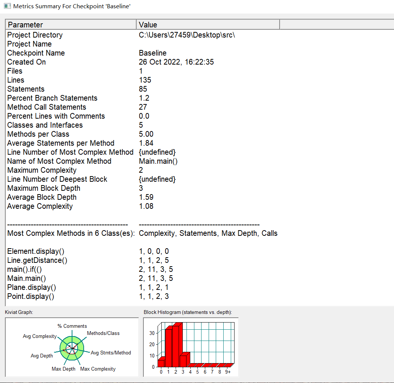Select Line Number of Deepest Block row
394x383 pixels.
pyautogui.click(x=57, y=179)
